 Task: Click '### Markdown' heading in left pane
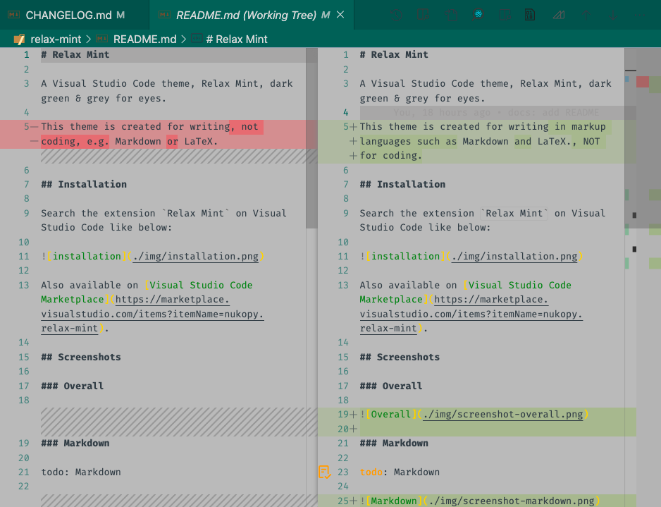[75, 444]
